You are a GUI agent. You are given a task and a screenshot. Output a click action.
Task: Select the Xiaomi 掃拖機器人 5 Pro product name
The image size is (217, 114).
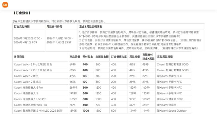28,88
